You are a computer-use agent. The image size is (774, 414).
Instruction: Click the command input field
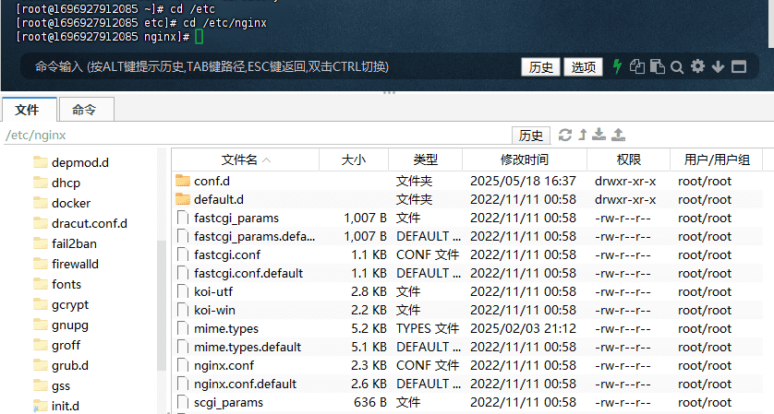point(272,66)
